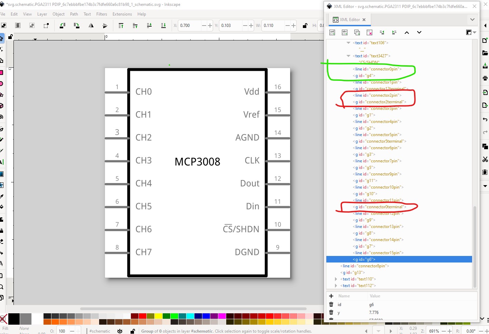
Task: Collapse the text106 node
Action: [348, 43]
